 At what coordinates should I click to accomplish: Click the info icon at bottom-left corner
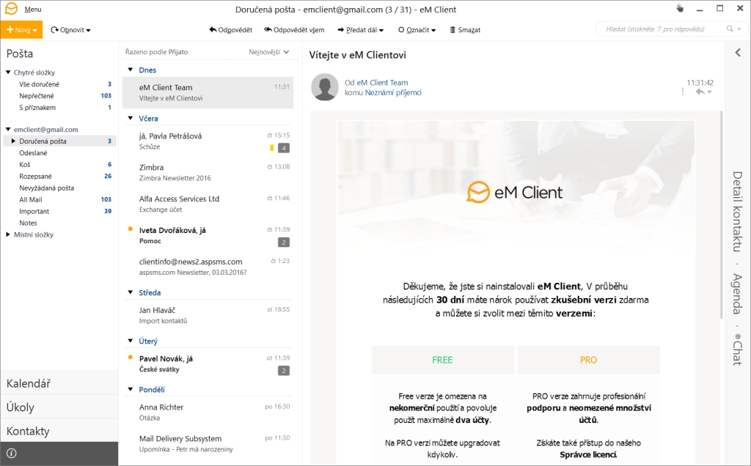(x=12, y=454)
